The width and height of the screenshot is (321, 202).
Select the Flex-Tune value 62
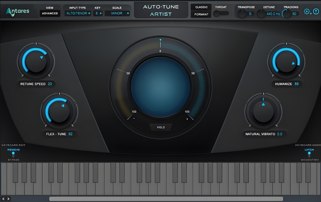[x=70, y=134]
